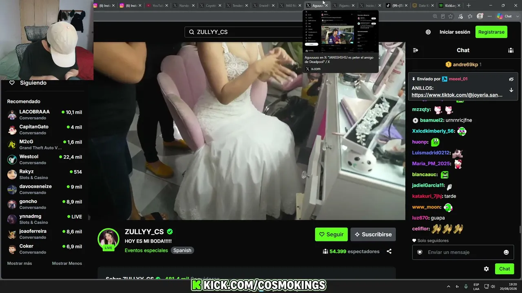
Task: Open LACOBRAAA recommended channel
Action: pyautogui.click(x=44, y=115)
